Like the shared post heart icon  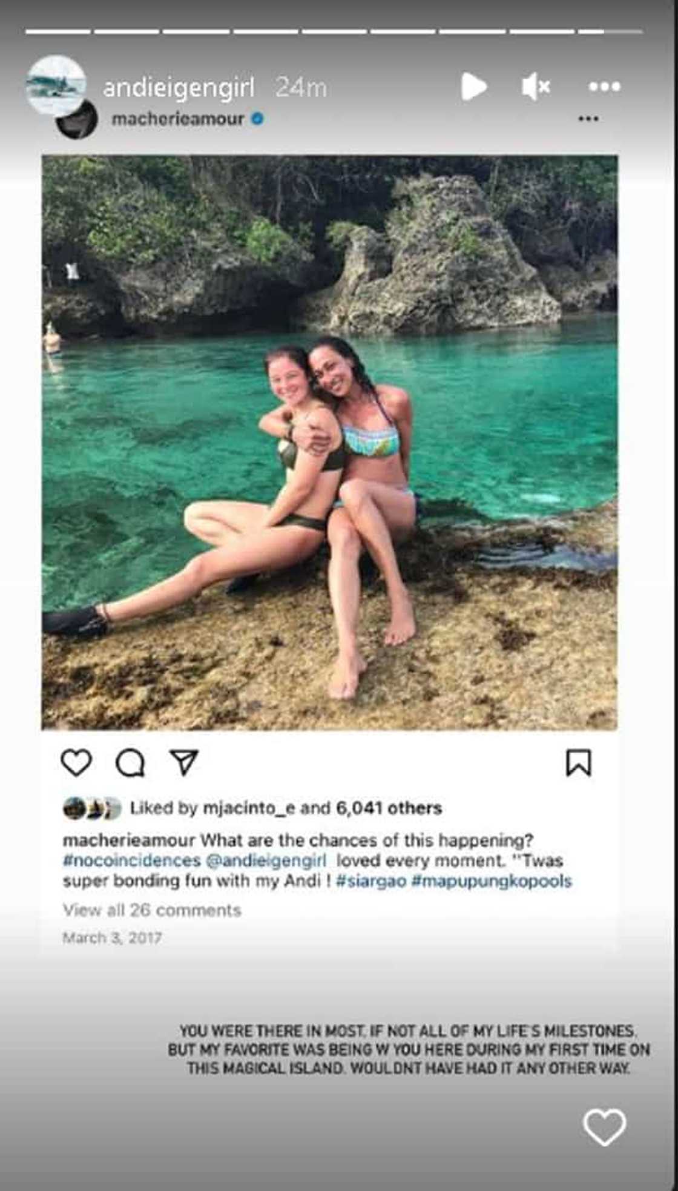77,762
